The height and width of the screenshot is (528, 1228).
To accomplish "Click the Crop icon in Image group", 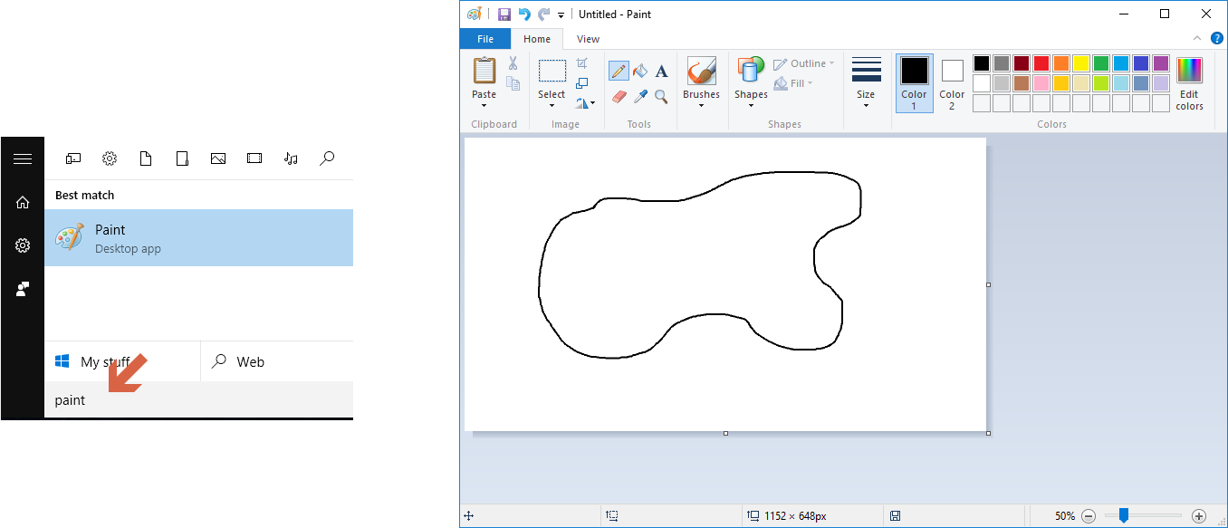I will (x=582, y=63).
